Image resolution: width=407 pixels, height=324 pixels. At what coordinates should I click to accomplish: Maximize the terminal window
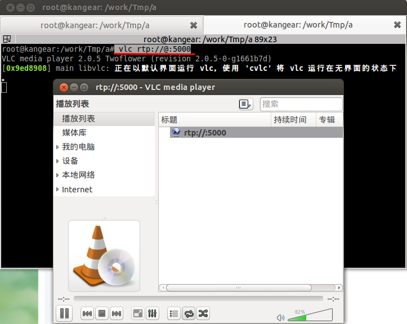point(30,7)
